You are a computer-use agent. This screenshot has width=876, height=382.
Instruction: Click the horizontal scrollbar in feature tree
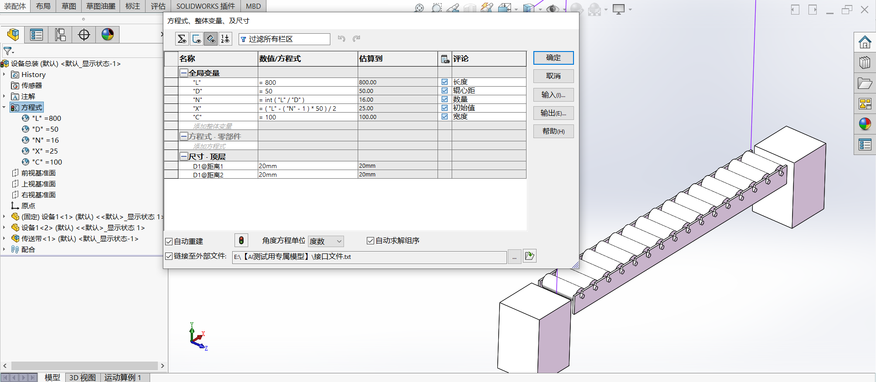pos(84,366)
